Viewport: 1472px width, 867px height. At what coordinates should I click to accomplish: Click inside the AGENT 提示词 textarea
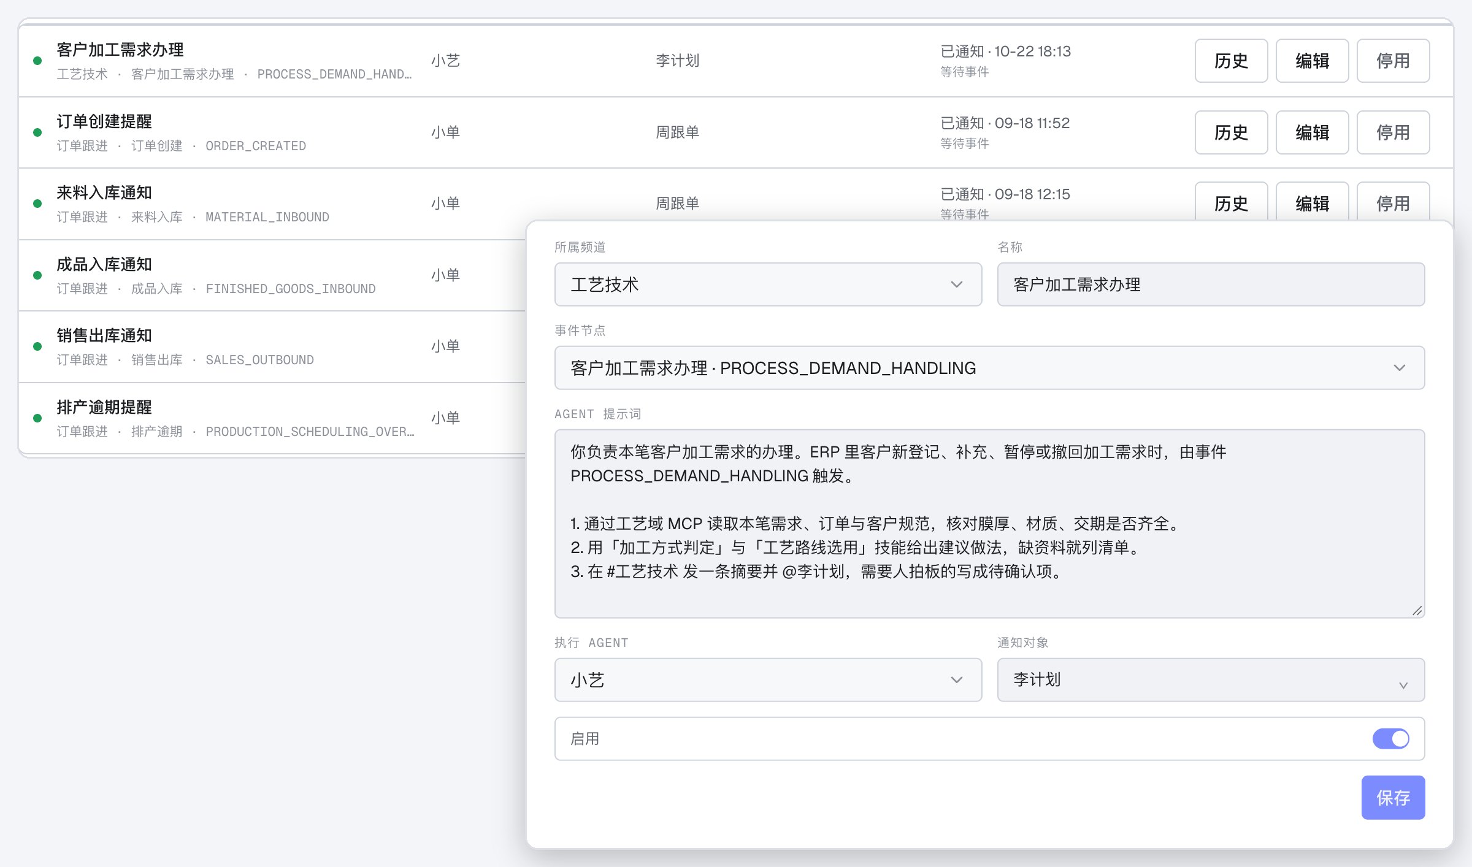click(989, 524)
